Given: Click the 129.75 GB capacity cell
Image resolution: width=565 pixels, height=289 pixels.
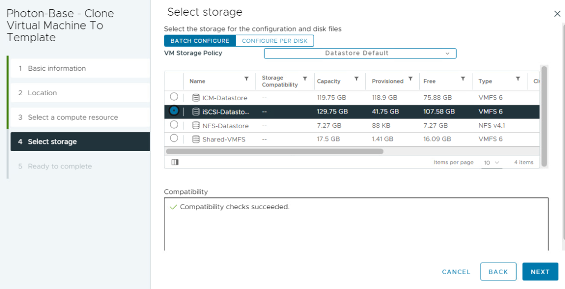Looking at the screenshot, I should 332,111.
